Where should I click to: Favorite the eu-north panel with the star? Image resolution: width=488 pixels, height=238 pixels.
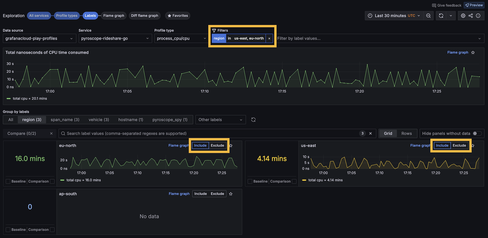(231, 146)
